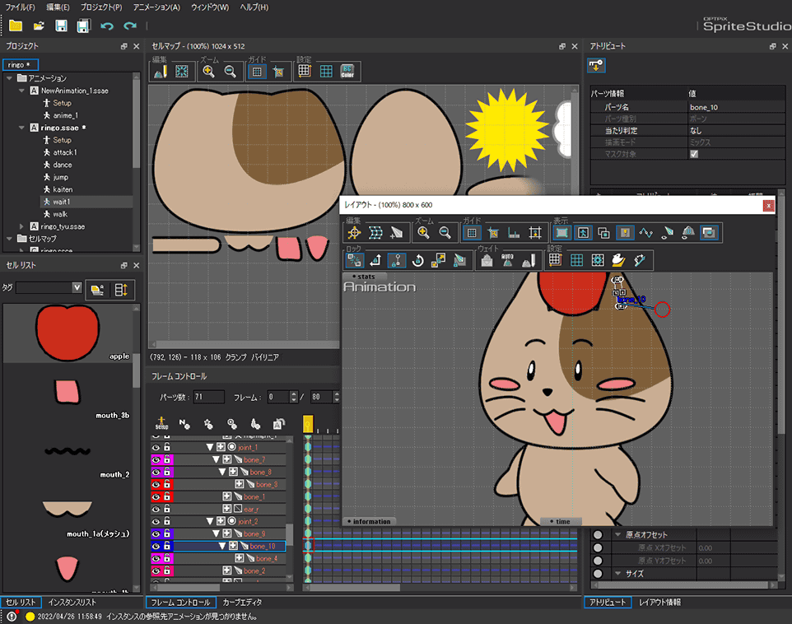Collapse the joint_1 layer children
Screen dimensions: 792x624
pyautogui.click(x=210, y=447)
